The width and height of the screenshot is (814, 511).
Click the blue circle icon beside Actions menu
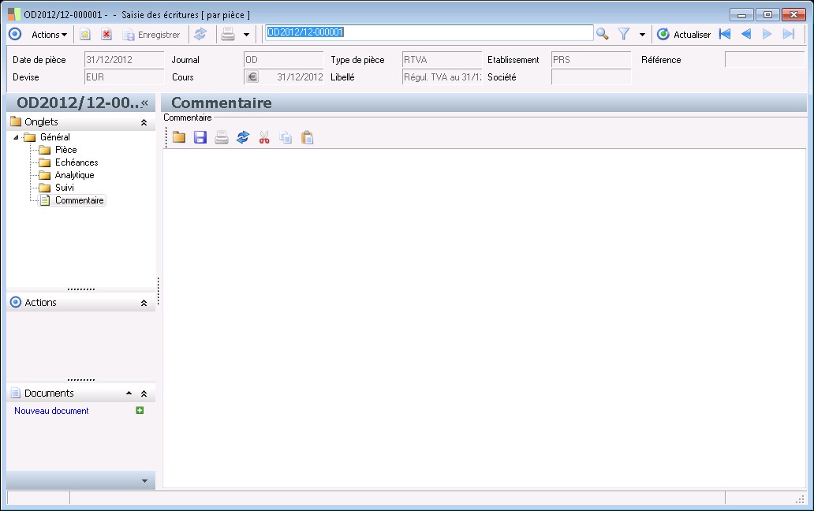coord(15,34)
